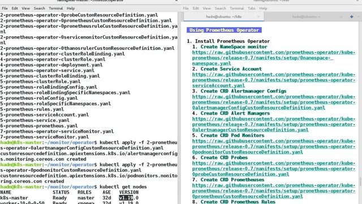Screen dimensions: 362x204
Task: Open the prometheus-operator-serviceAccount.yaml link
Action: click(274, 80)
